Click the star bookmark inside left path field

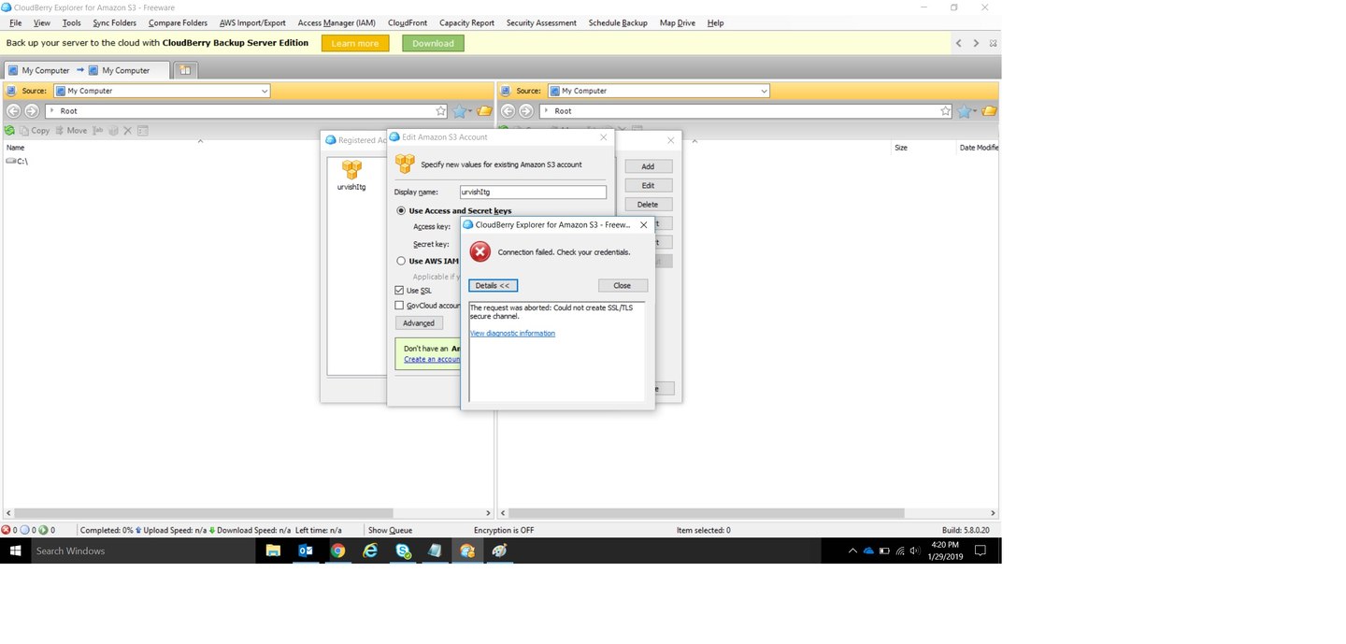click(441, 111)
